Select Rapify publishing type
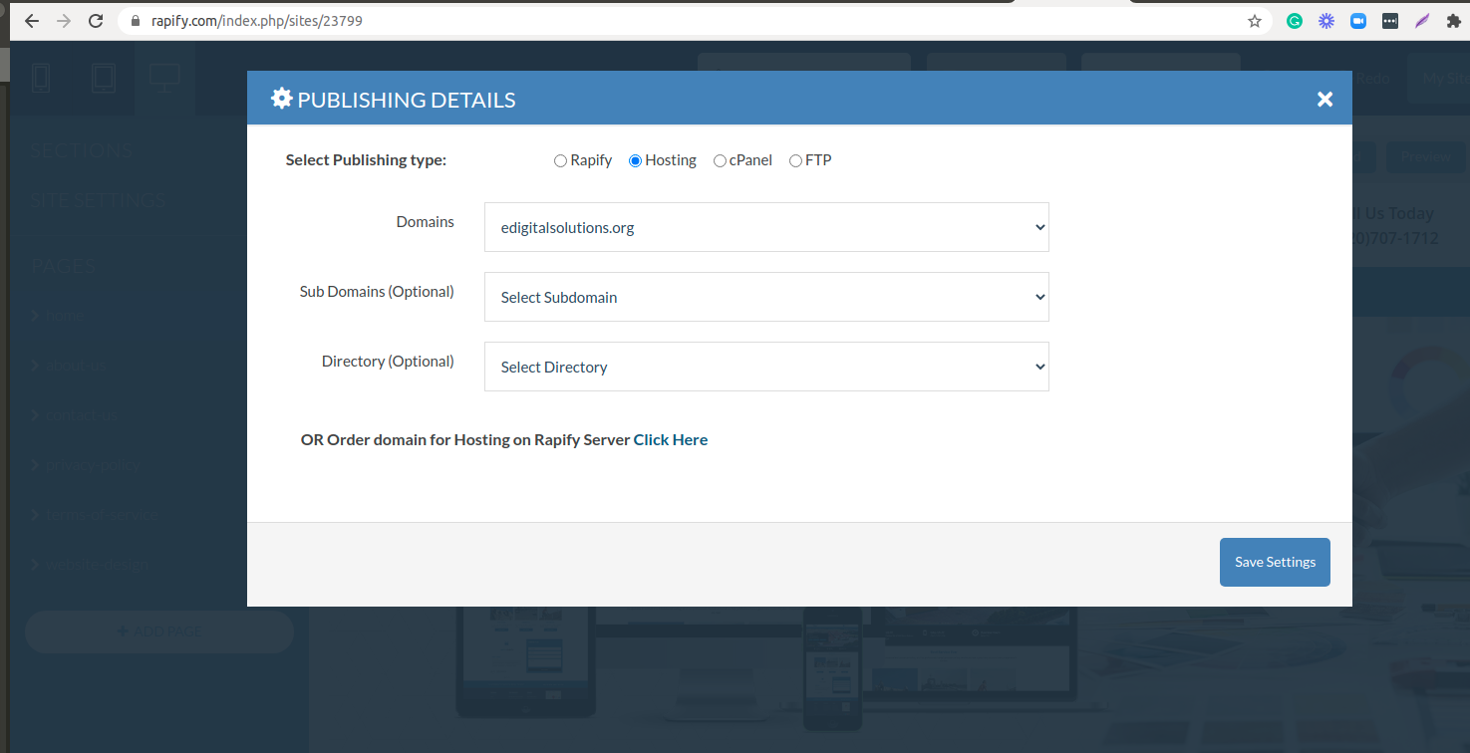The width and height of the screenshot is (1470, 753). click(x=560, y=161)
